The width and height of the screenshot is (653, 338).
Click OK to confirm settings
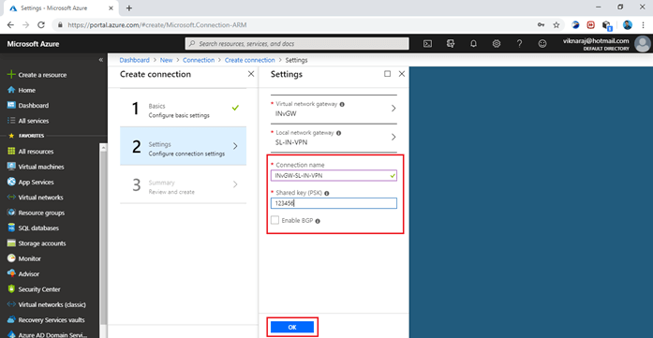point(292,327)
